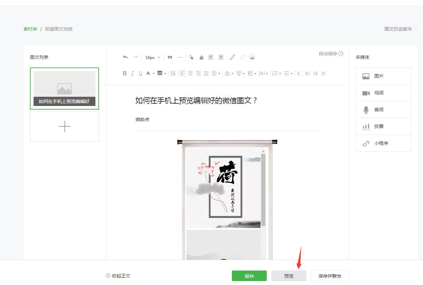423x285 pixels.
Task: Open the font color dropdown arrow
Action: point(154,73)
